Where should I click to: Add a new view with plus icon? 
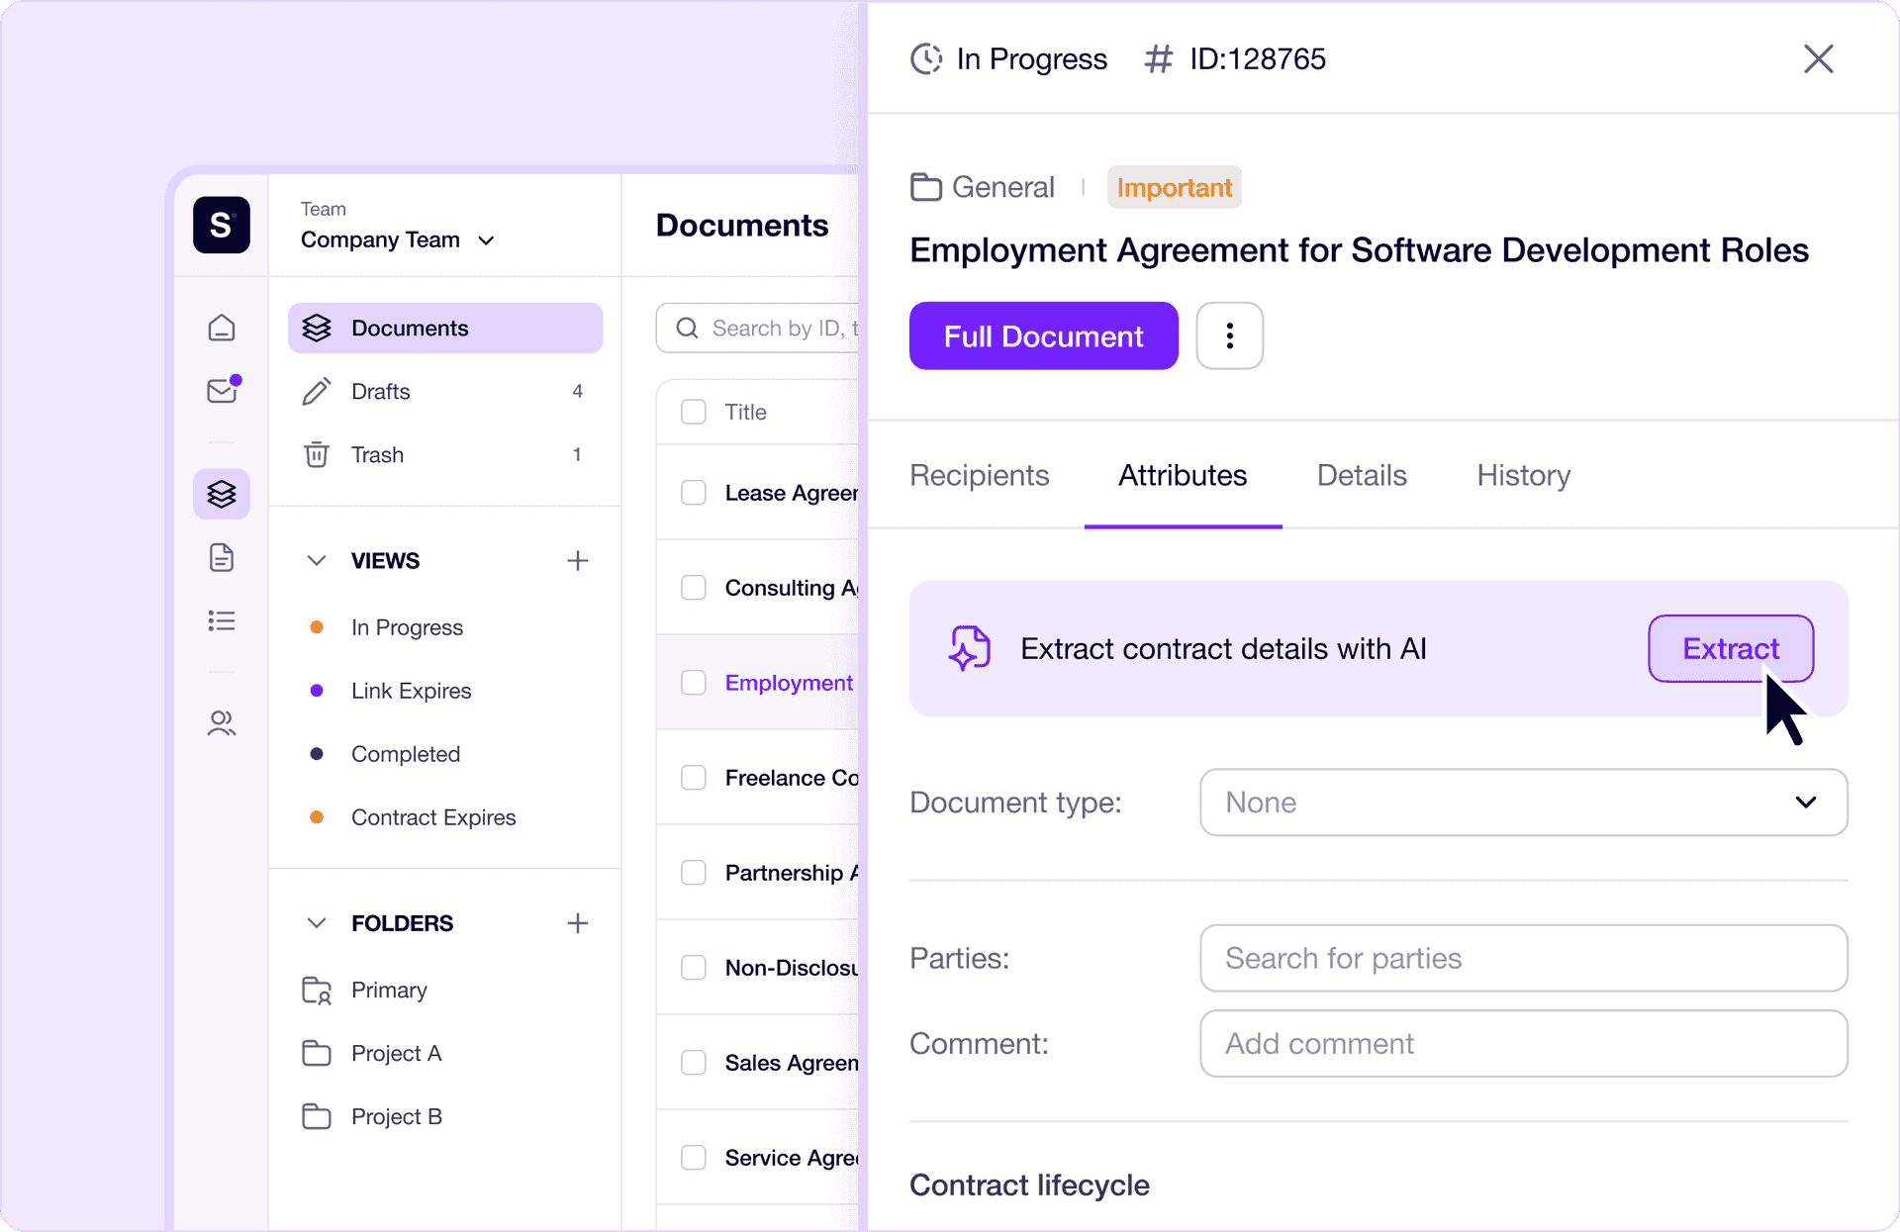[578, 560]
